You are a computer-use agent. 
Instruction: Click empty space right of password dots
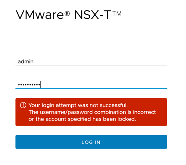coord(104,84)
